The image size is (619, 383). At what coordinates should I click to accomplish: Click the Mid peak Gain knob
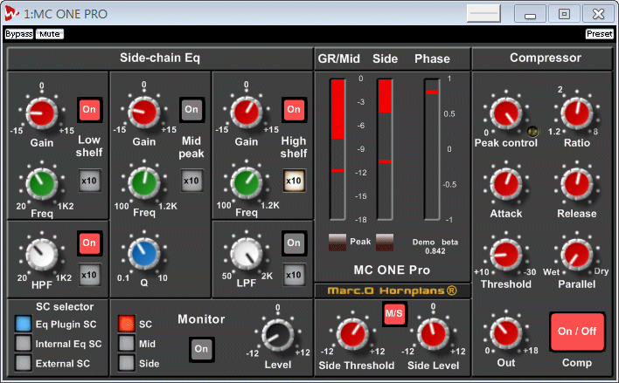pos(143,112)
